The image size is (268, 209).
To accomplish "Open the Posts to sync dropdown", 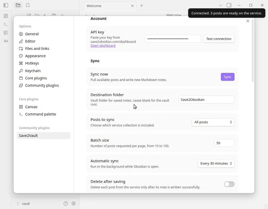I will (213, 122).
